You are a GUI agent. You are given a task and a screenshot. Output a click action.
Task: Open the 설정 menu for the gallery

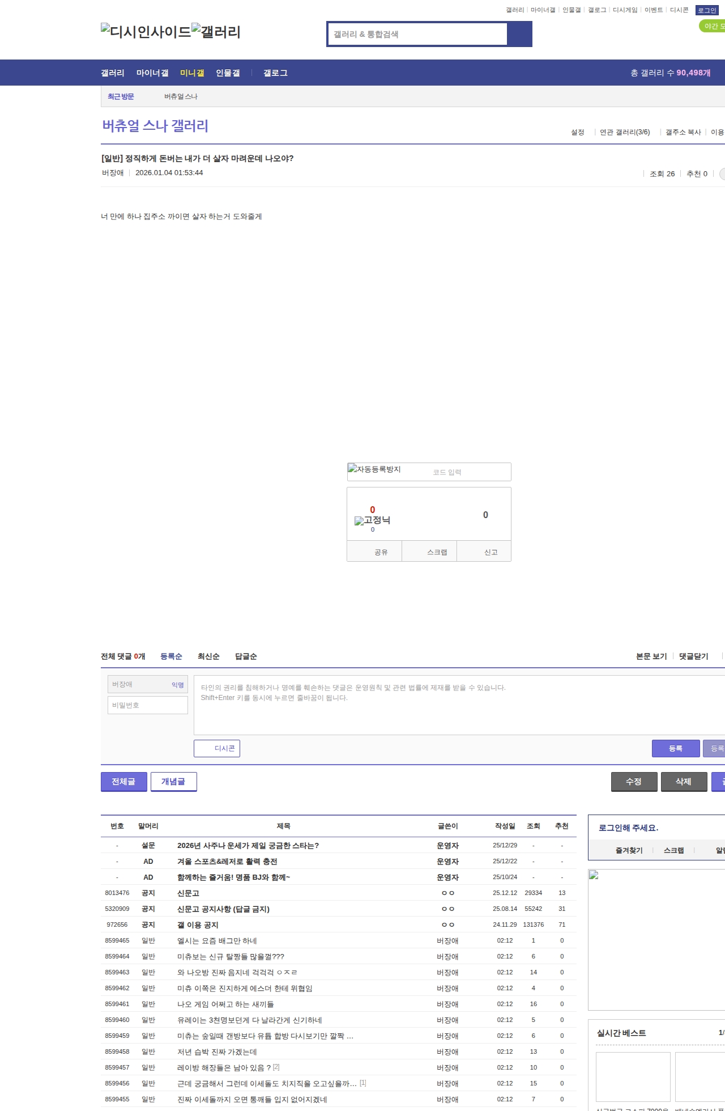click(x=577, y=132)
